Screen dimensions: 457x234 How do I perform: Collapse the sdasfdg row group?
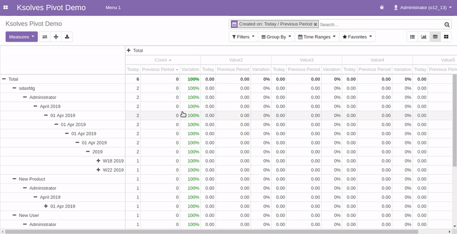click(x=27, y=88)
